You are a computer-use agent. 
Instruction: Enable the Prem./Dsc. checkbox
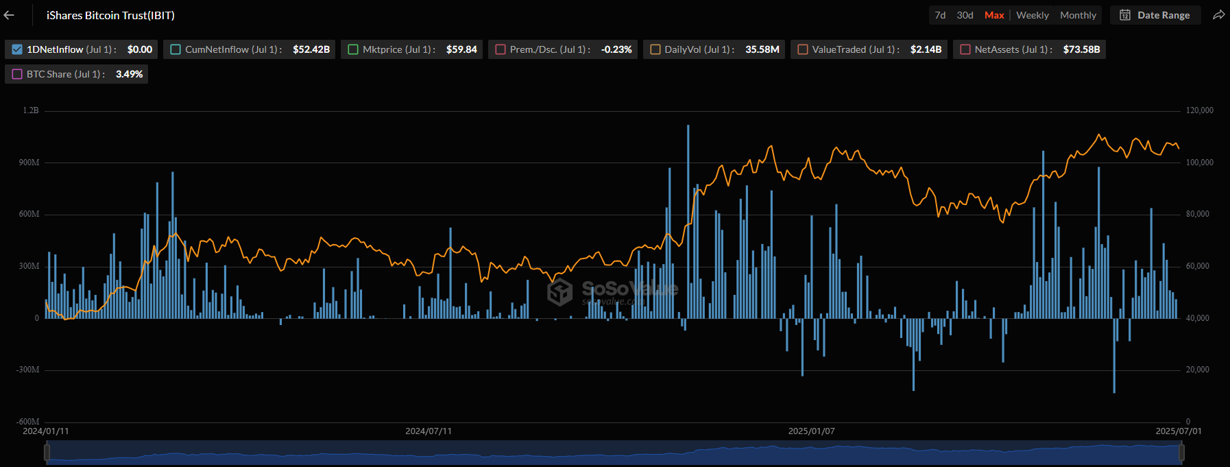501,49
